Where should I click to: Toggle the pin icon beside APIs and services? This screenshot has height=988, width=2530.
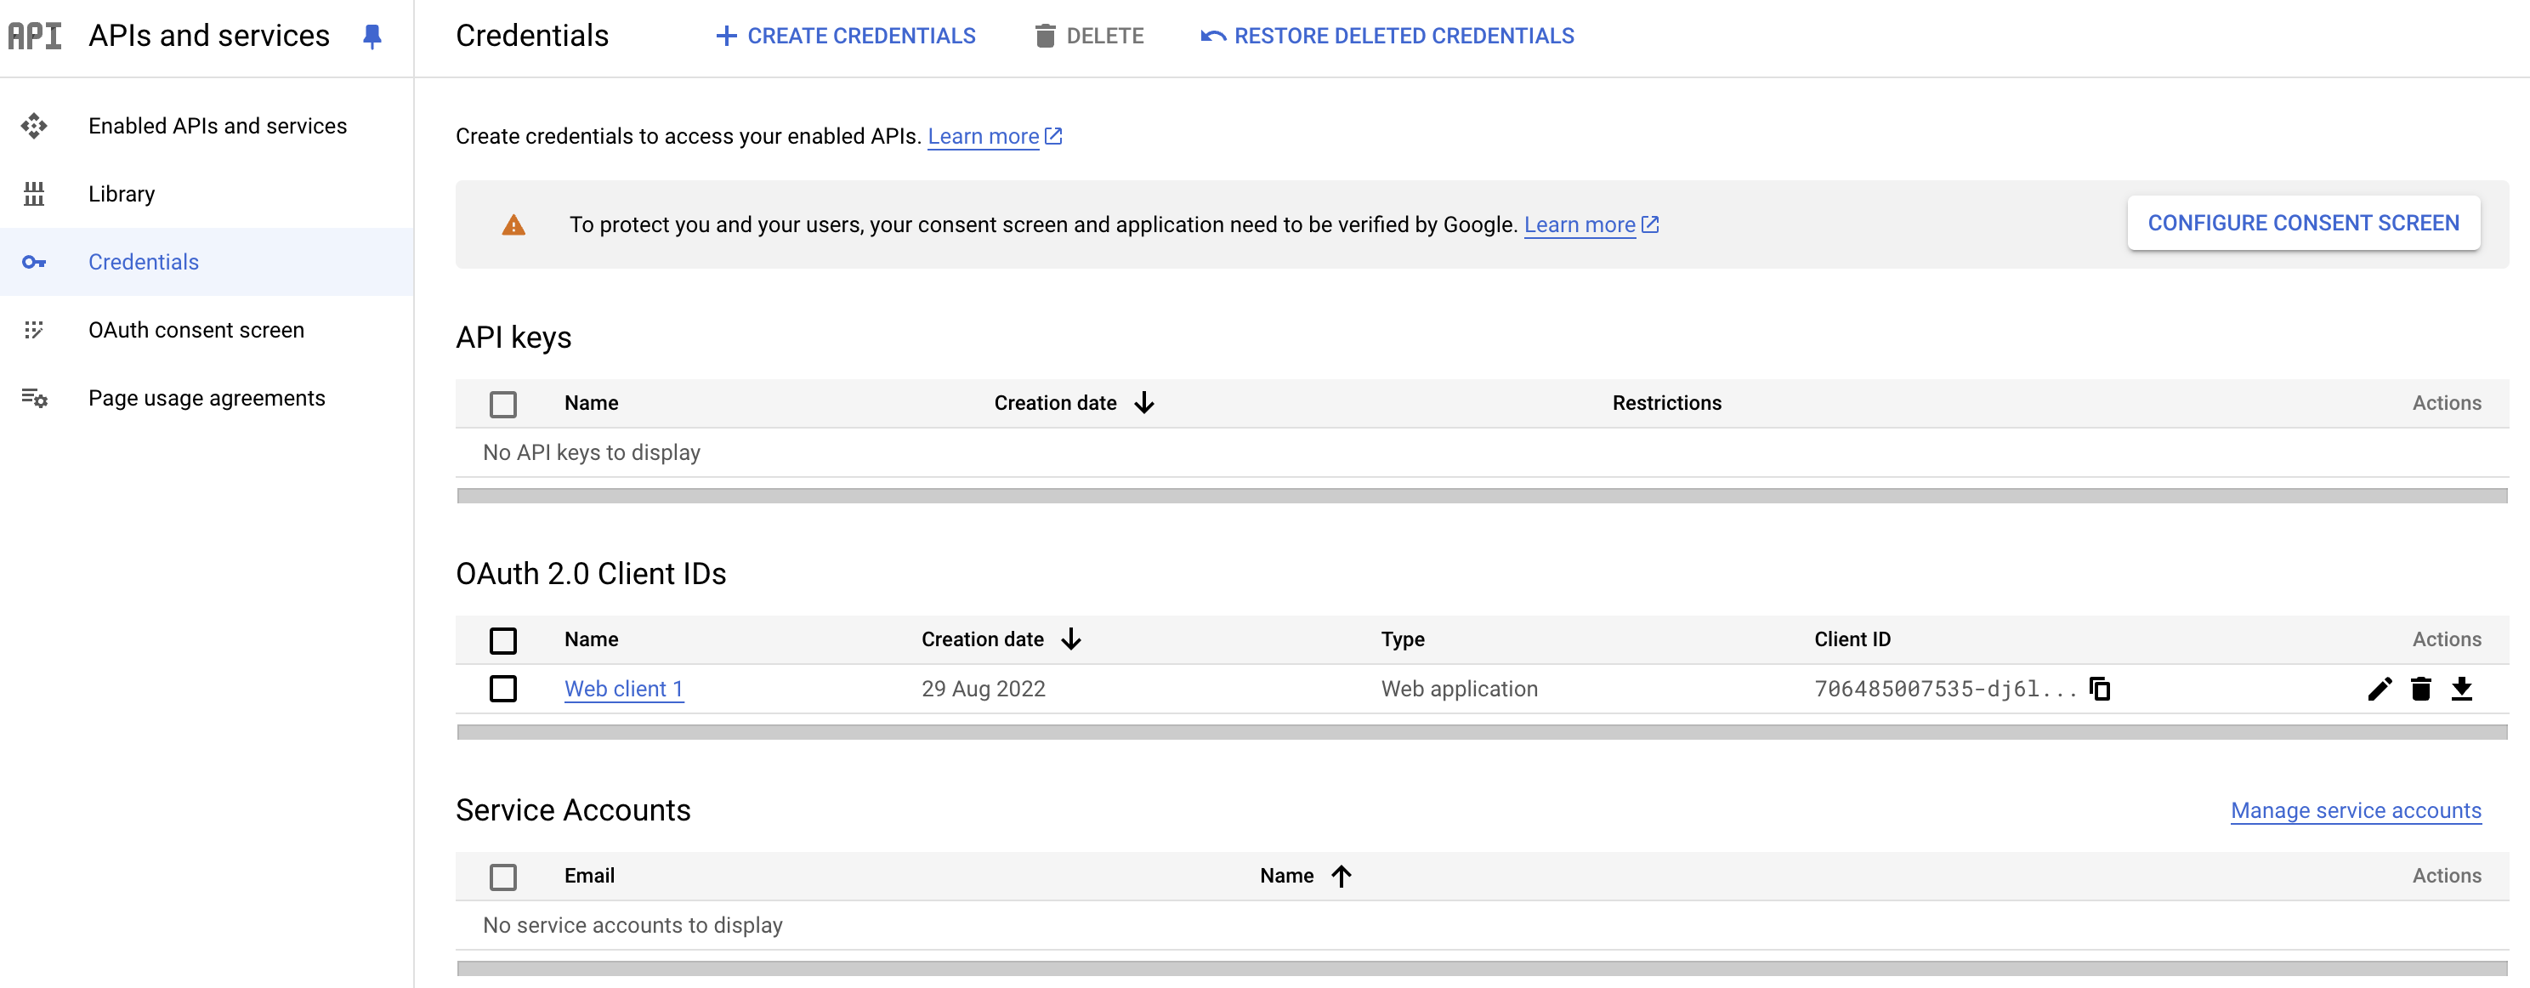372,37
